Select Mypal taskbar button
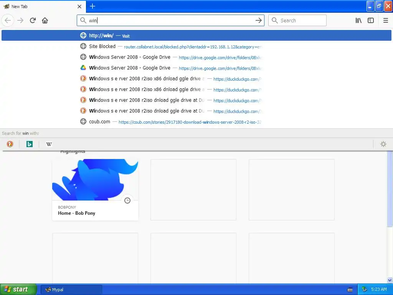 [x=71, y=290]
